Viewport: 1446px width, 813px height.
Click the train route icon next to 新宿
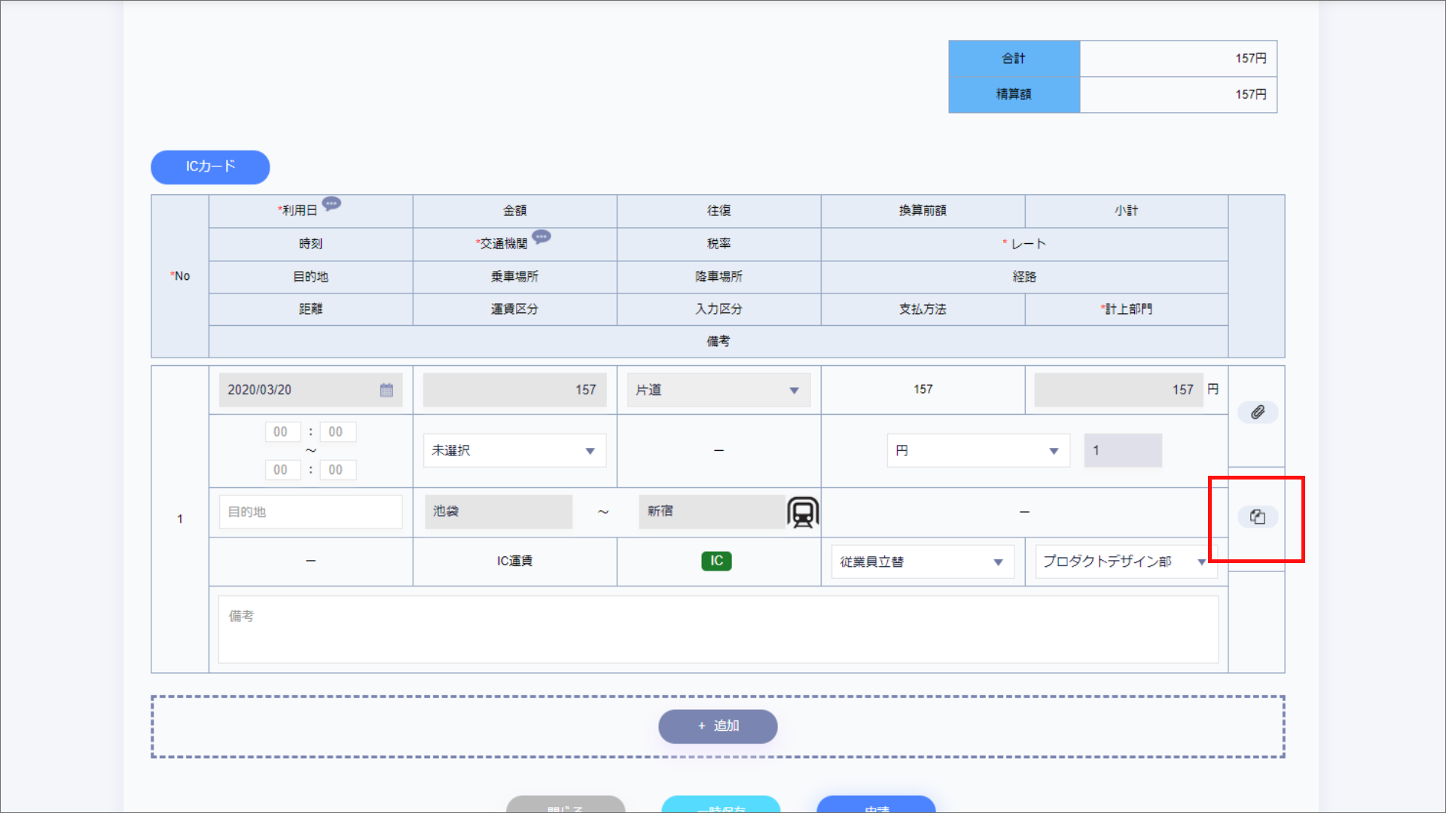(802, 512)
